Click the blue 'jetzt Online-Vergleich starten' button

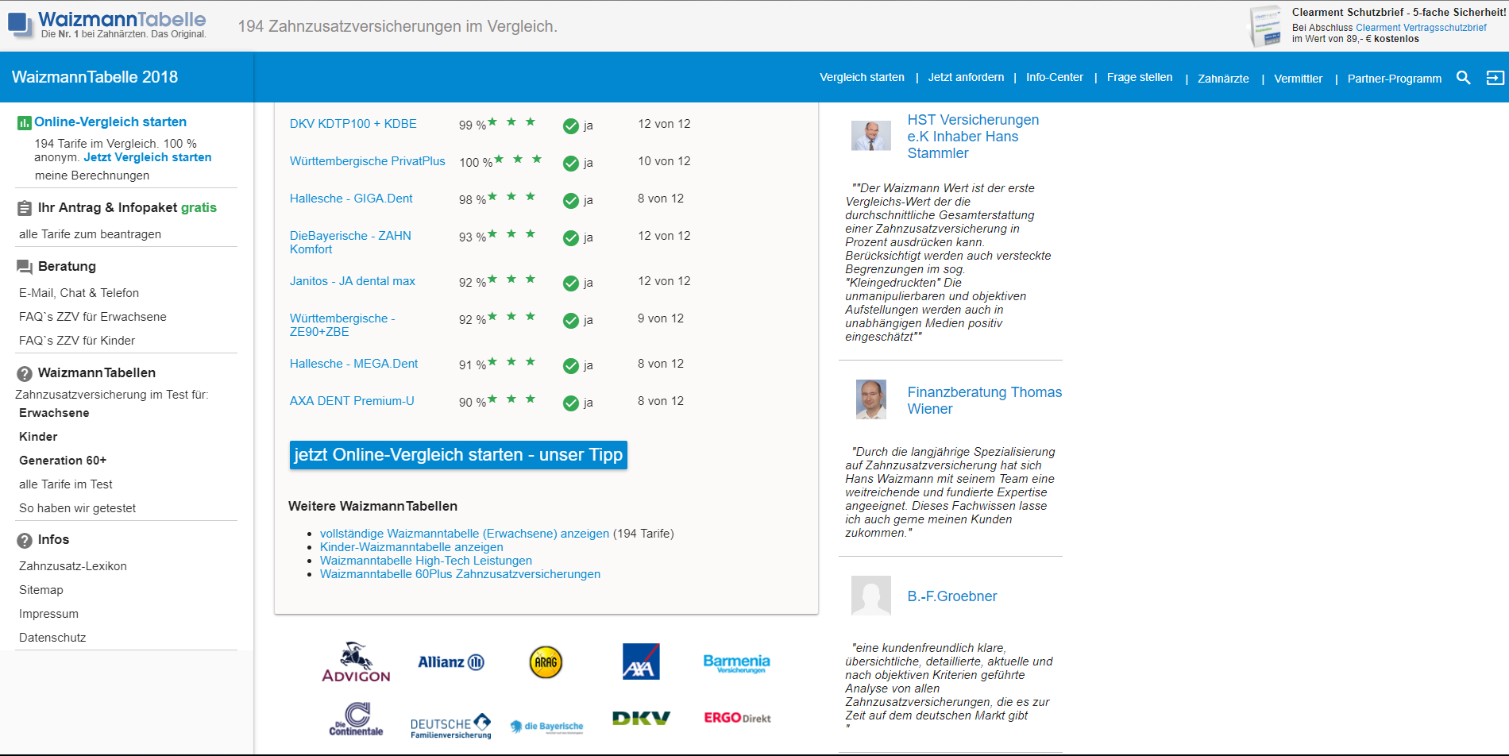coord(458,455)
